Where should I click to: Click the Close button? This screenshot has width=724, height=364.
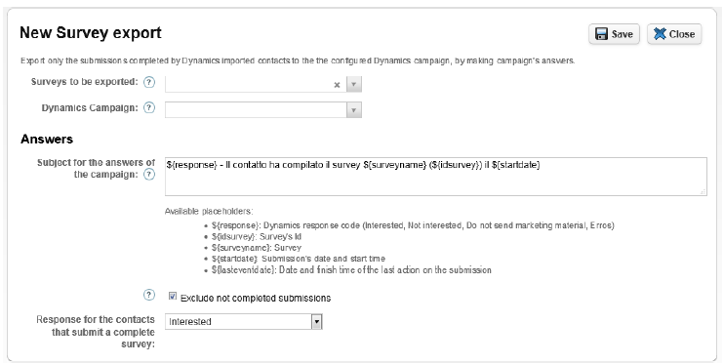674,34
